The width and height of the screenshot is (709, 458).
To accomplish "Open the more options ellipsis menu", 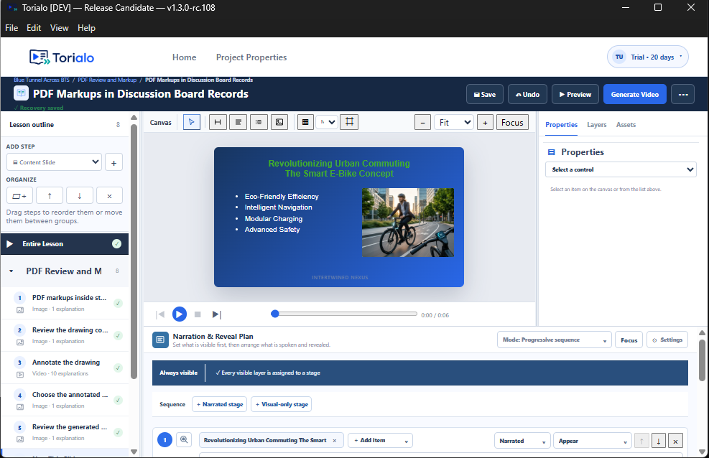I will [x=682, y=94].
